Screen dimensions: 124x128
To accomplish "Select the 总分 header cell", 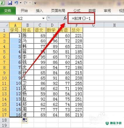I will pos(77,30).
